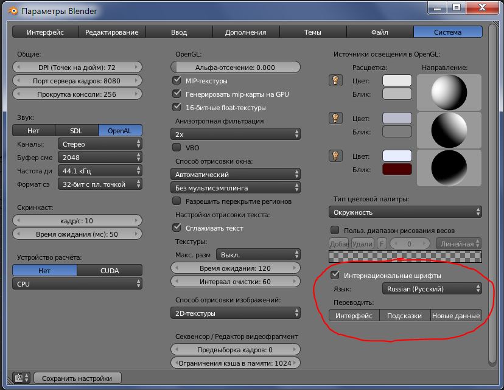504x390 pixels.
Task: Click the F button in weight range row
Action: pyautogui.click(x=382, y=244)
